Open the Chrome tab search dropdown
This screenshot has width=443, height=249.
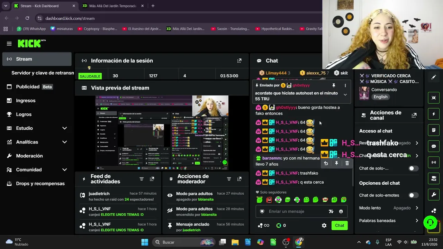tap(6, 6)
